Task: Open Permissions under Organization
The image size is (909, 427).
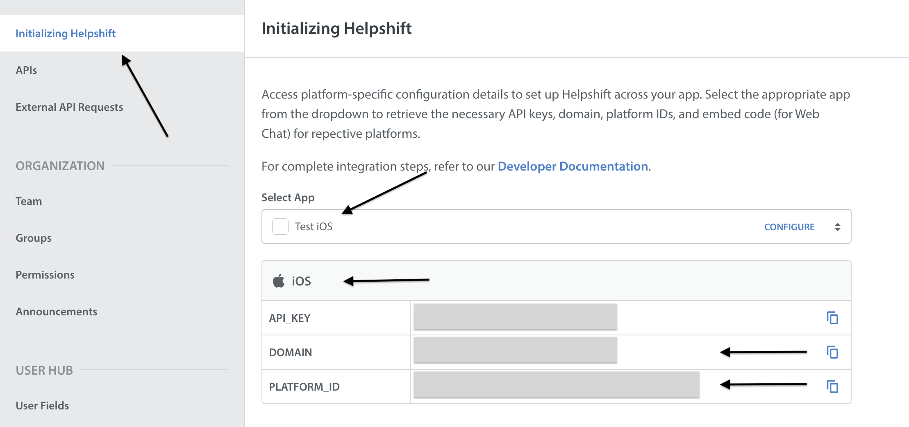Action: [x=45, y=275]
